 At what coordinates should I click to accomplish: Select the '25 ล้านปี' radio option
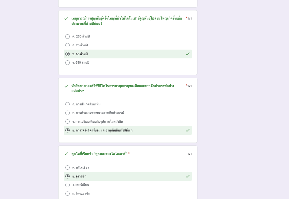(68, 45)
